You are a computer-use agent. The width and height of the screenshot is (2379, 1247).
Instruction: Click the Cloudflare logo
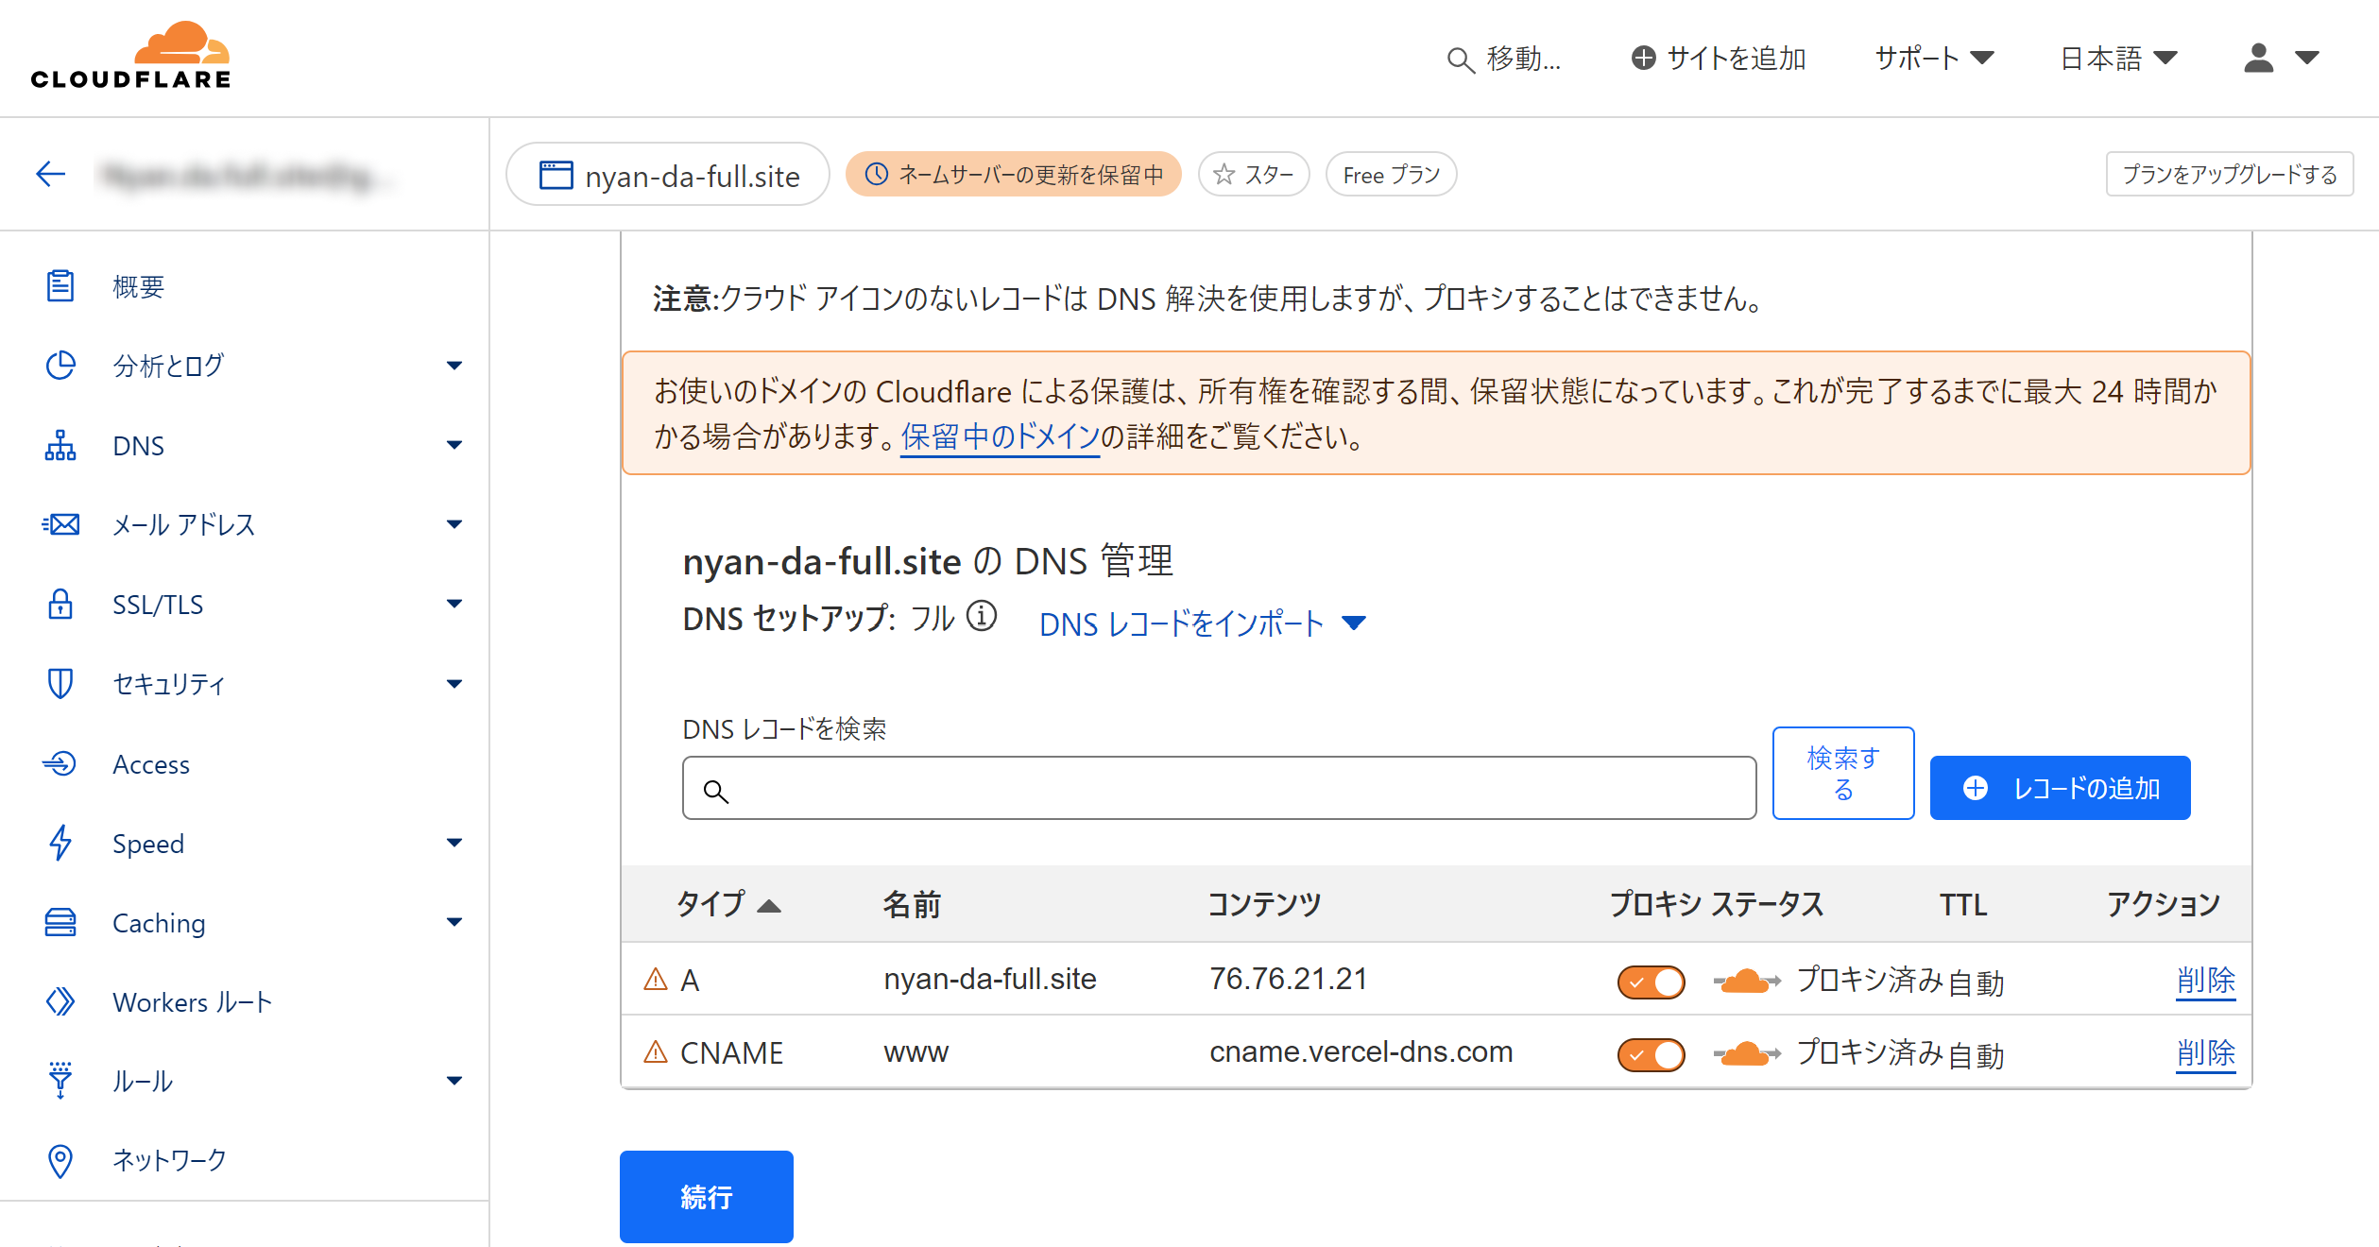(x=130, y=56)
